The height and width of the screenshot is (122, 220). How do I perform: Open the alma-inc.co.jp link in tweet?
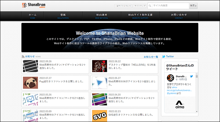[179, 89]
